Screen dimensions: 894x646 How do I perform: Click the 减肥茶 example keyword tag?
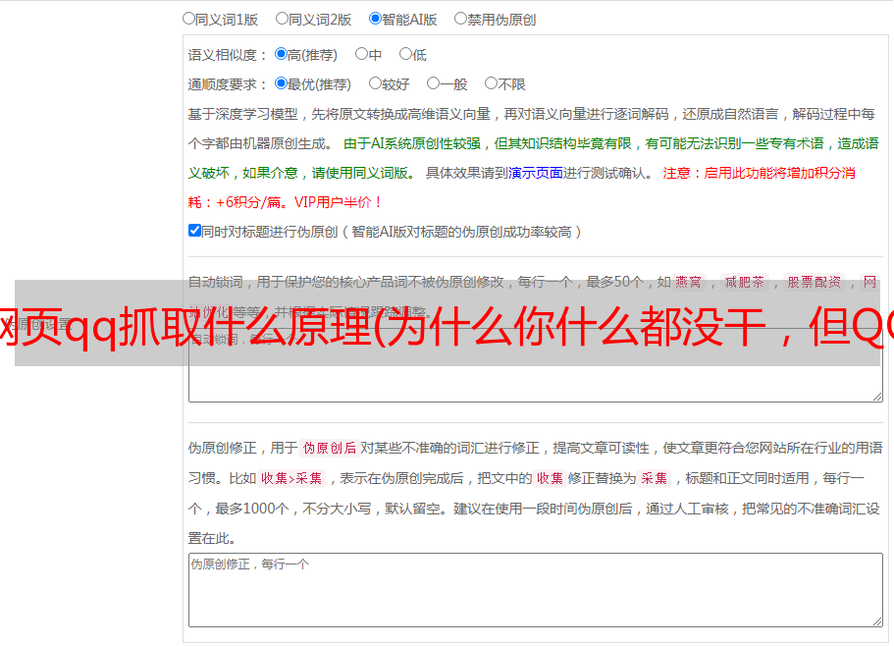pyautogui.click(x=744, y=282)
